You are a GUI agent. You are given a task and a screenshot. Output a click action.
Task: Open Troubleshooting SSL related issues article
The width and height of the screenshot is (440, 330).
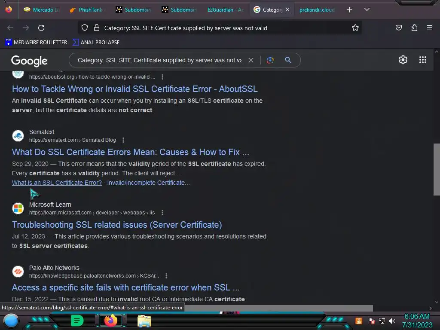[117, 225]
